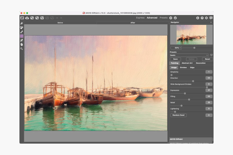Adjust the Expression slider

[185, 94]
